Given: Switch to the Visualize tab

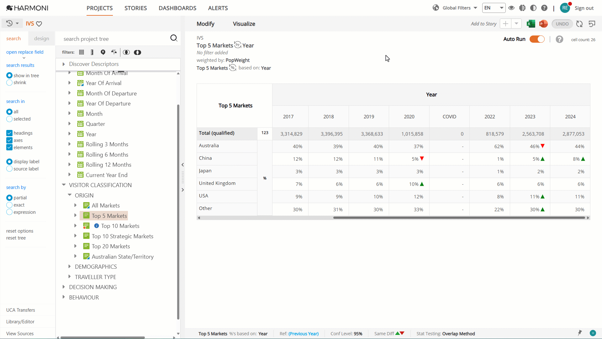Looking at the screenshot, I should pos(244,24).
